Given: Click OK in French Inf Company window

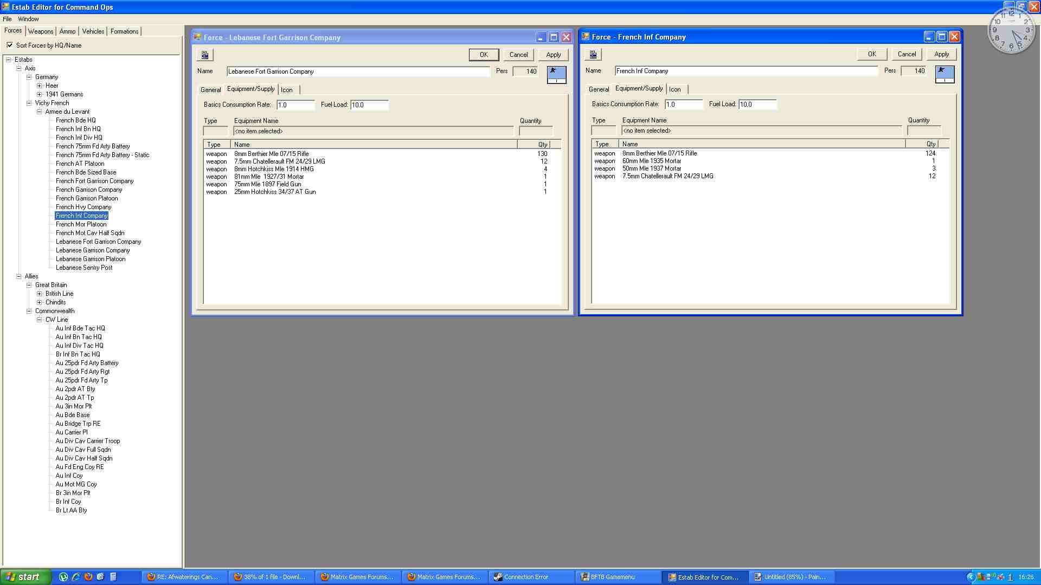Looking at the screenshot, I should [x=871, y=54].
